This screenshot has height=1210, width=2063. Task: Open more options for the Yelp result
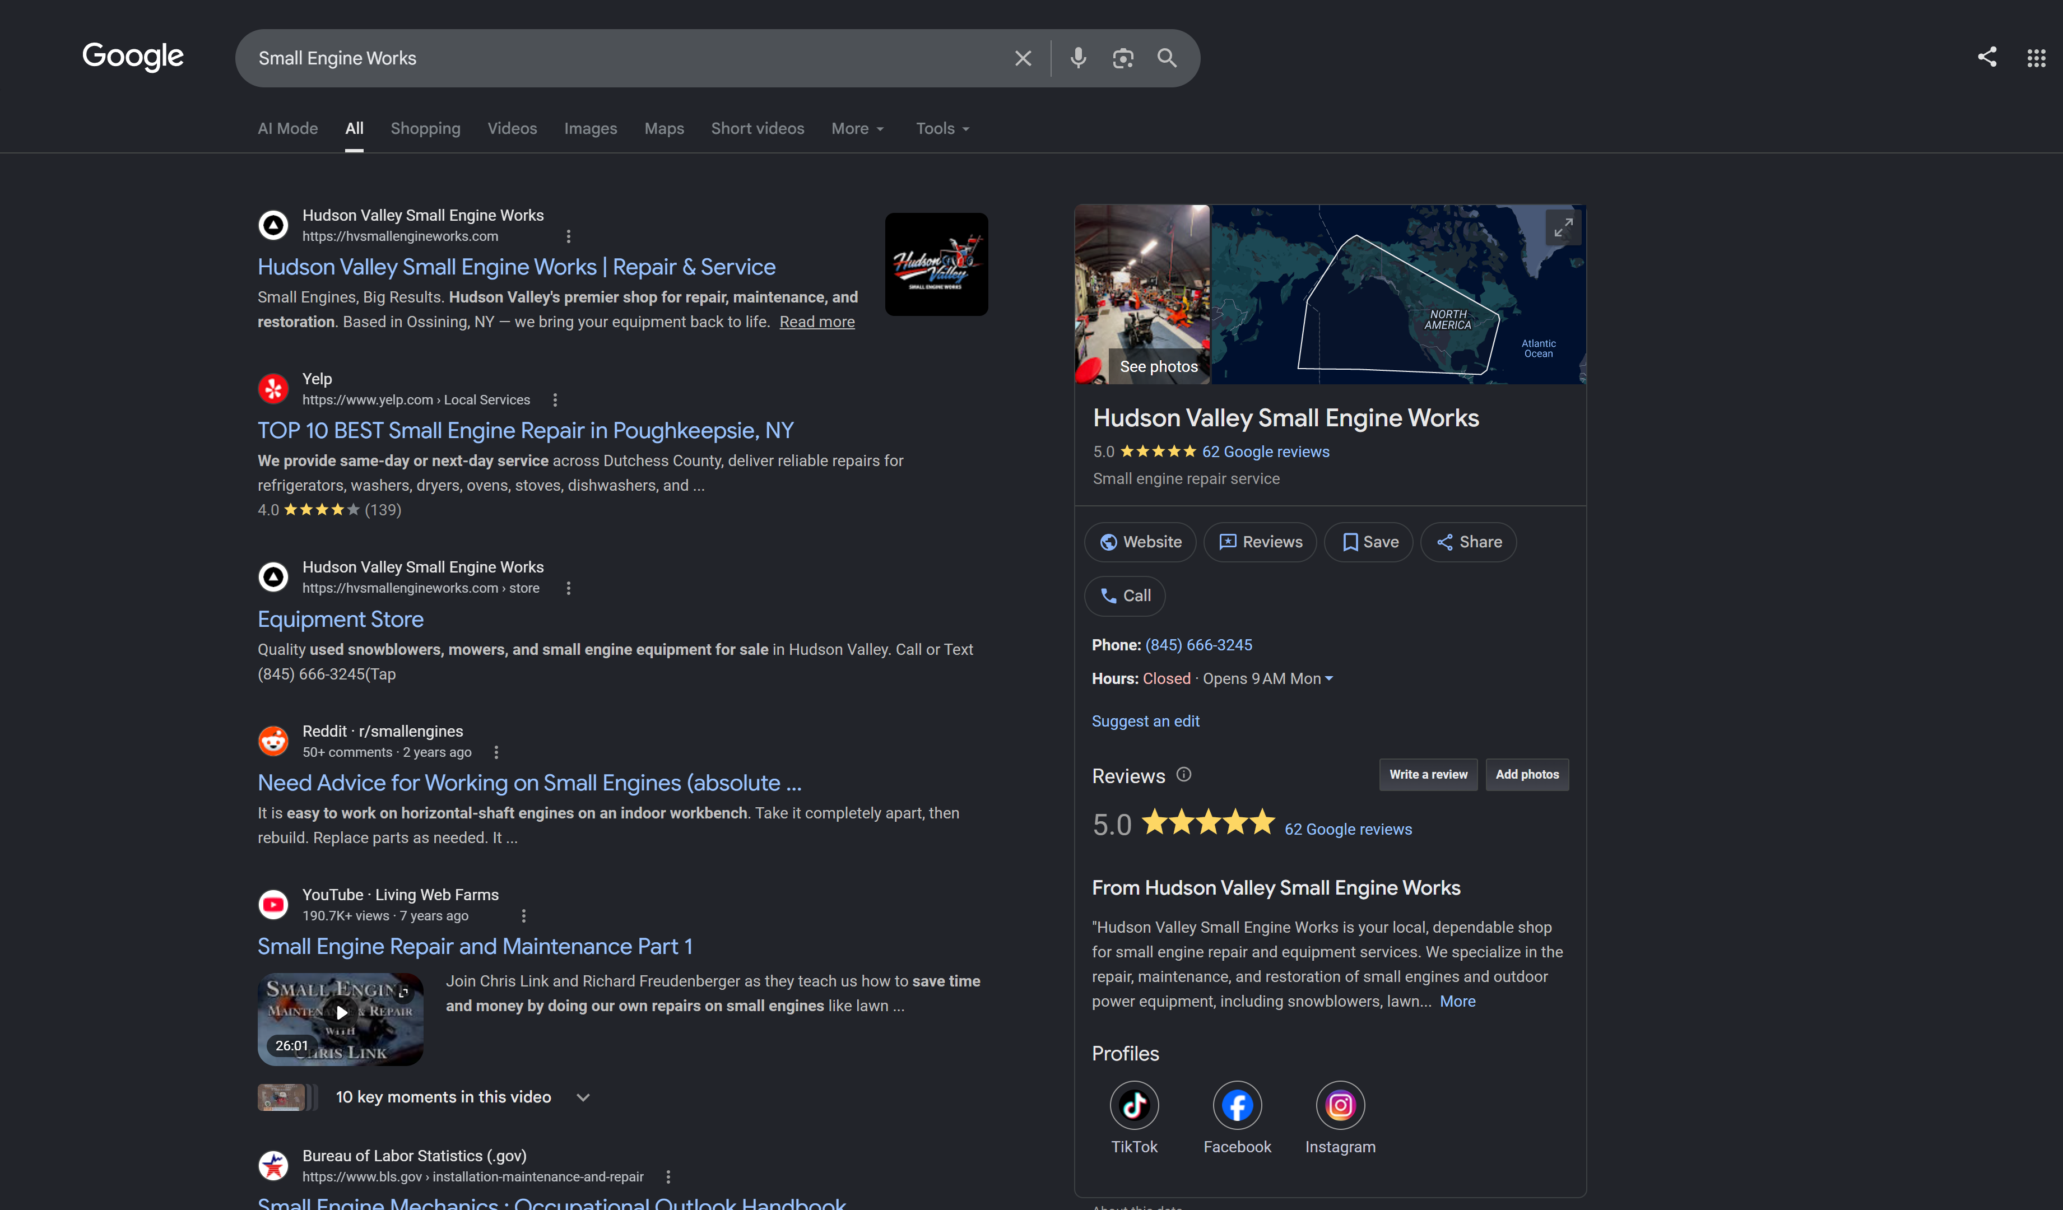[x=555, y=401]
